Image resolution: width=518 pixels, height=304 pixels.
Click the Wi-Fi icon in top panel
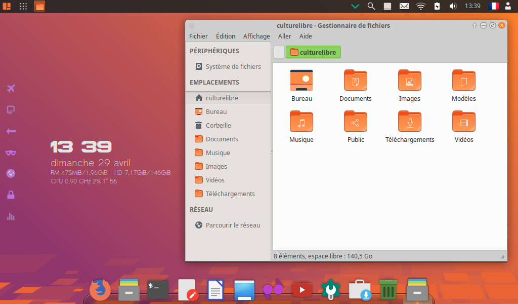coord(421,6)
